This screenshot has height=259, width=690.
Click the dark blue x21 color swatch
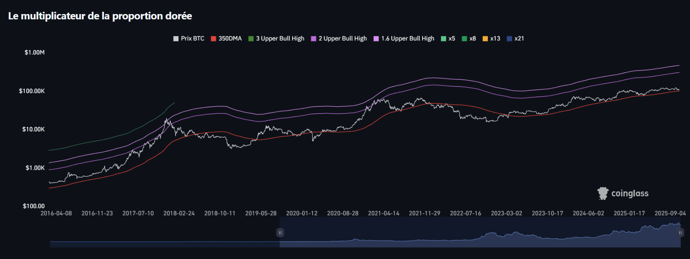point(510,38)
